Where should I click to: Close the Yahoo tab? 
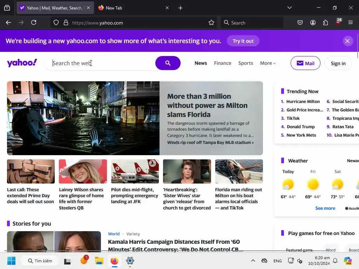coord(88,8)
